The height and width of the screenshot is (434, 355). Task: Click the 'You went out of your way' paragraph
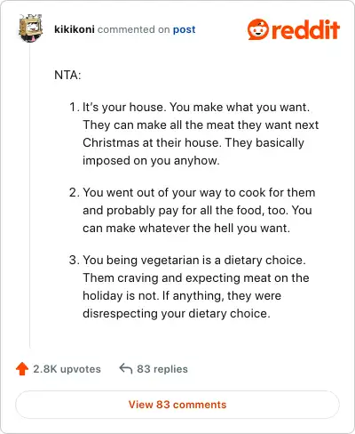(199, 210)
